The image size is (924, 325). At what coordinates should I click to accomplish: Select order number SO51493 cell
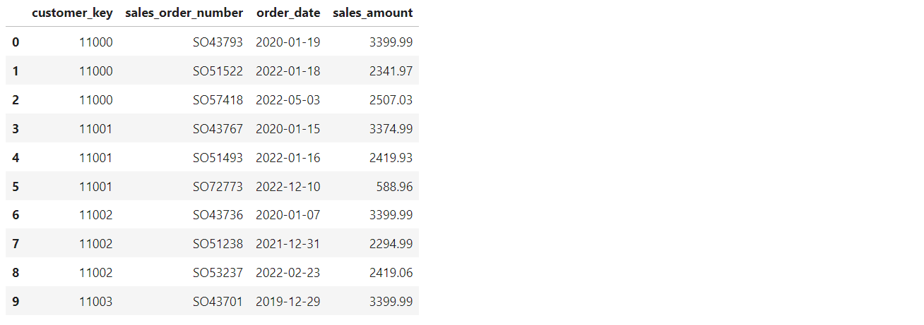(x=218, y=158)
